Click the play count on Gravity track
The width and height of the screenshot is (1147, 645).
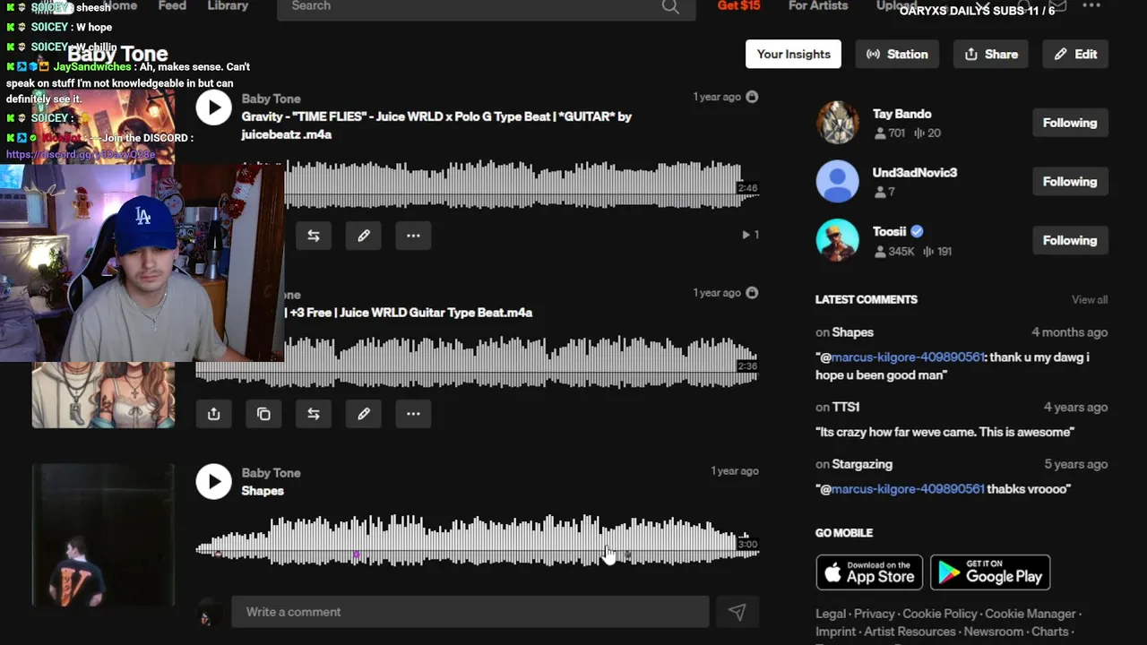coord(750,235)
